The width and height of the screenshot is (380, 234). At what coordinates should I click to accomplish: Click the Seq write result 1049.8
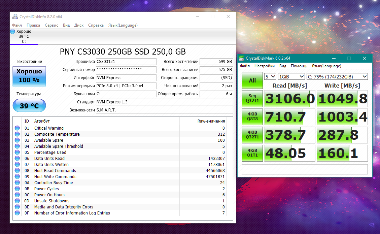[342, 99]
